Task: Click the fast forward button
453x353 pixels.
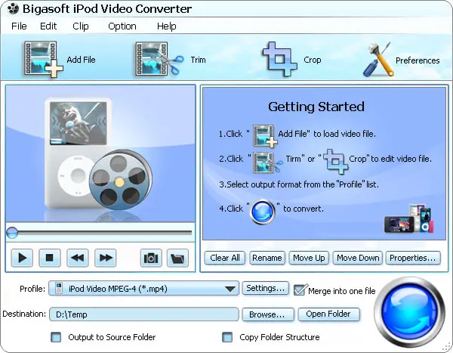Action: pyautogui.click(x=106, y=258)
